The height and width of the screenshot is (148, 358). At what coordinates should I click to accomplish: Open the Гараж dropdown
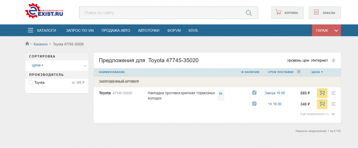(326, 30)
